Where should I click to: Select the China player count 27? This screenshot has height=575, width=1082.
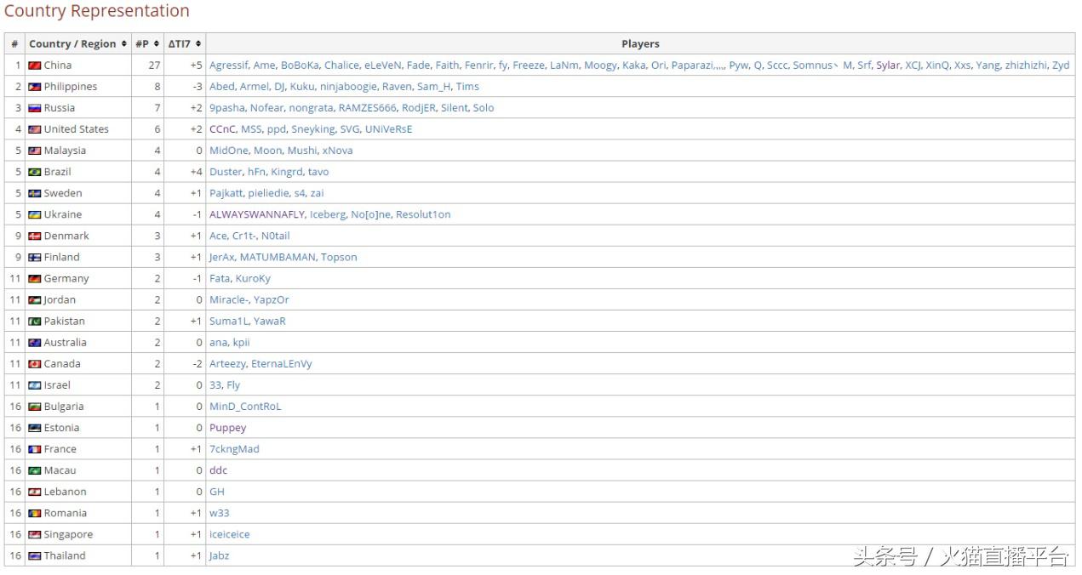(x=154, y=65)
